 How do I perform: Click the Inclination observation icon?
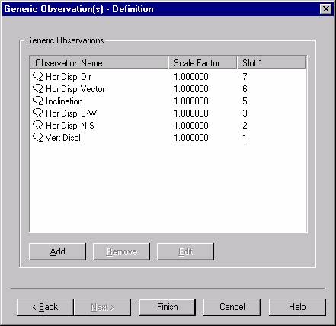click(38, 101)
